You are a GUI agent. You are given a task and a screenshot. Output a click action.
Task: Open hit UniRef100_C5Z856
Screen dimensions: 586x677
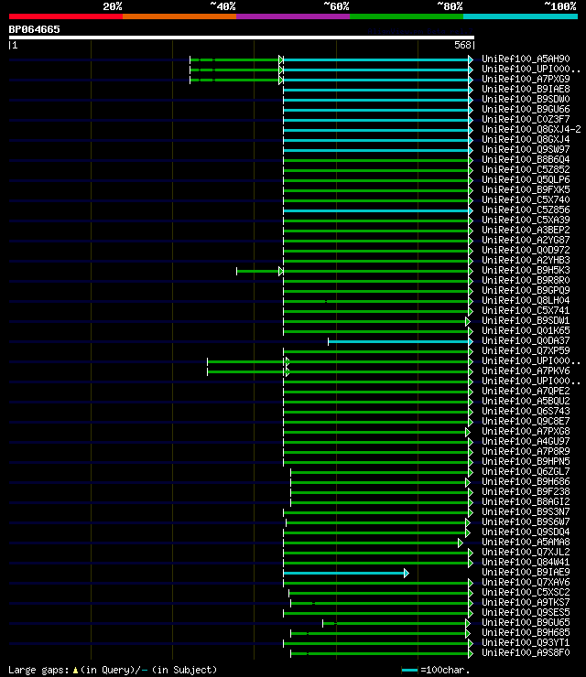coord(526,210)
